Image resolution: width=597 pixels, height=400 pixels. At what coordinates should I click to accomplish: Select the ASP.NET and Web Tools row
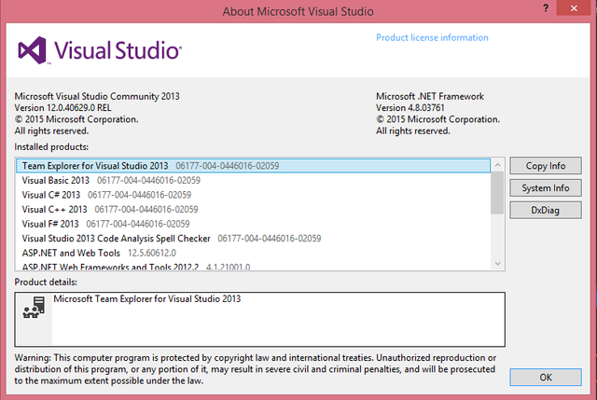click(x=253, y=253)
